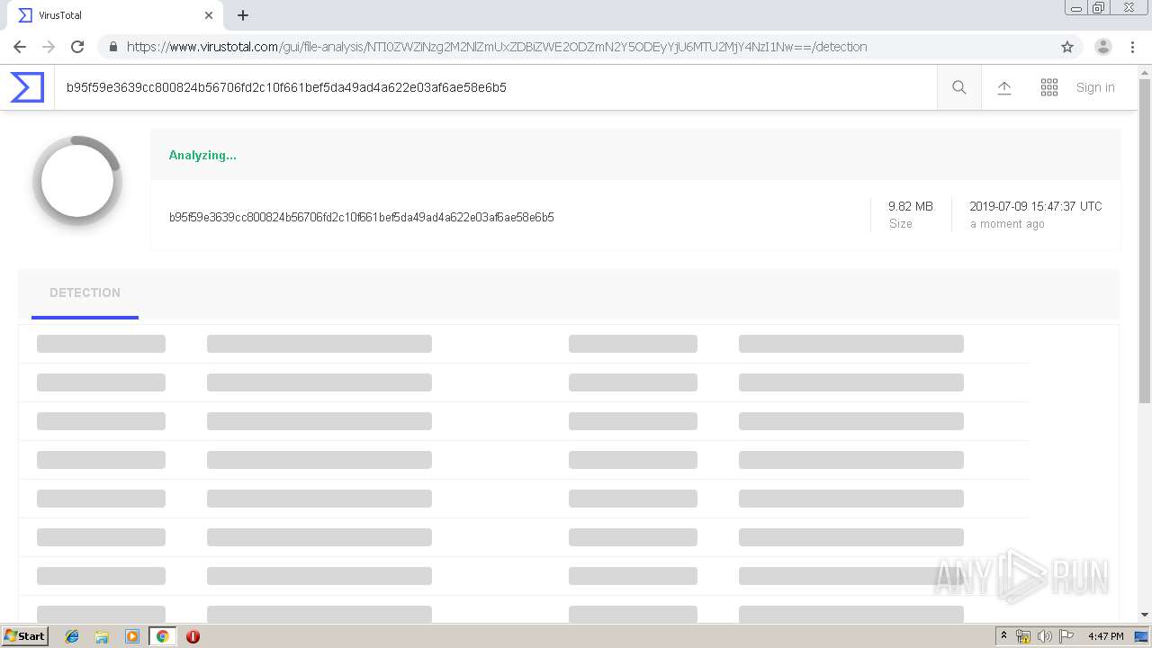Click the Chrome taskbar icon
The height and width of the screenshot is (648, 1152).
(162, 636)
